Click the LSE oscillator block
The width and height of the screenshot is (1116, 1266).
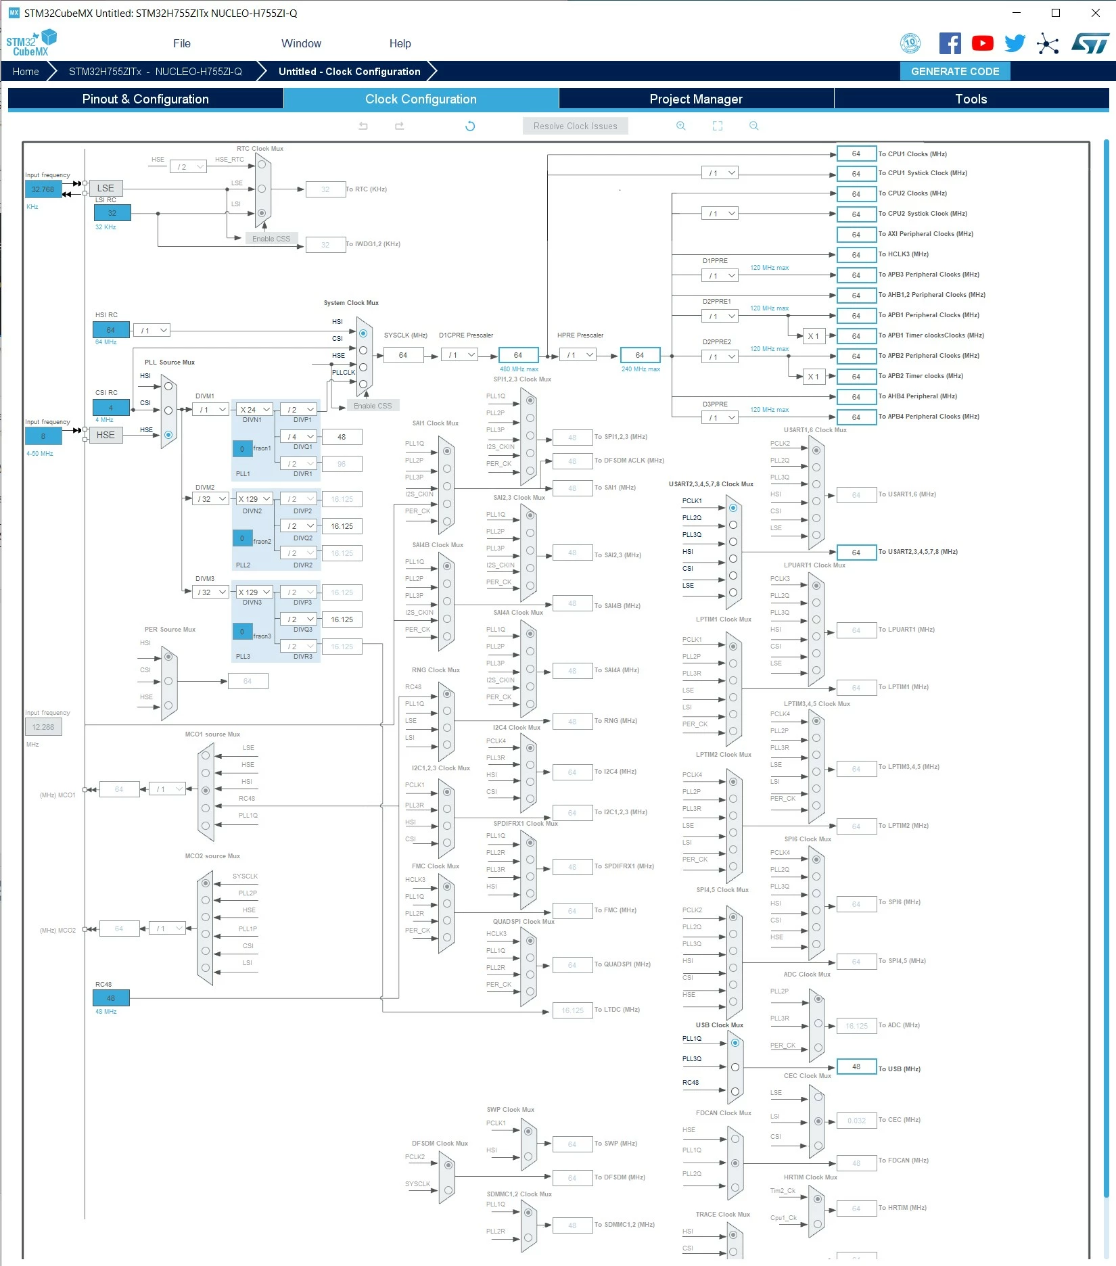(x=106, y=188)
